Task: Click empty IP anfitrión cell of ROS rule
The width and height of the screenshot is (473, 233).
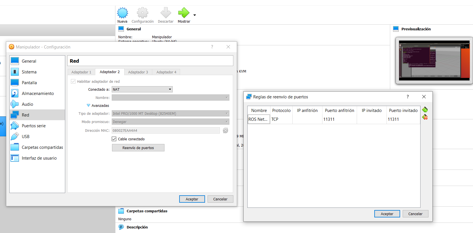Action: [307, 119]
